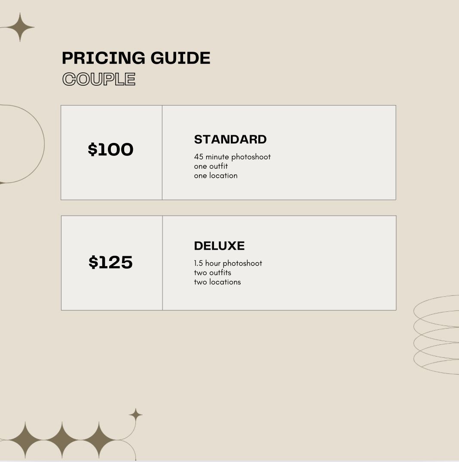Click the PRICING GUIDE heading

click(136, 58)
